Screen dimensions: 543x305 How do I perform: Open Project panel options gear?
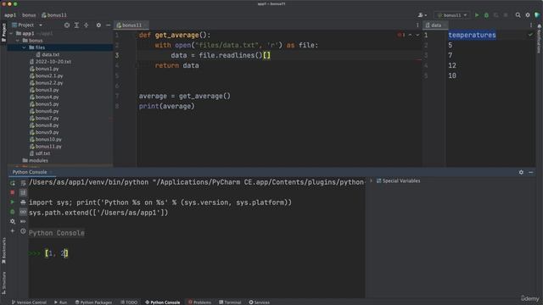98,25
